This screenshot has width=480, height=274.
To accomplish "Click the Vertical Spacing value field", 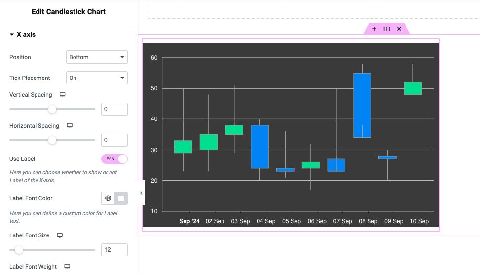I will (114, 109).
